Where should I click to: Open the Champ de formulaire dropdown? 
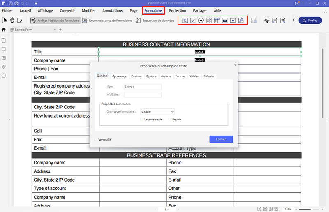pyautogui.click(x=157, y=111)
